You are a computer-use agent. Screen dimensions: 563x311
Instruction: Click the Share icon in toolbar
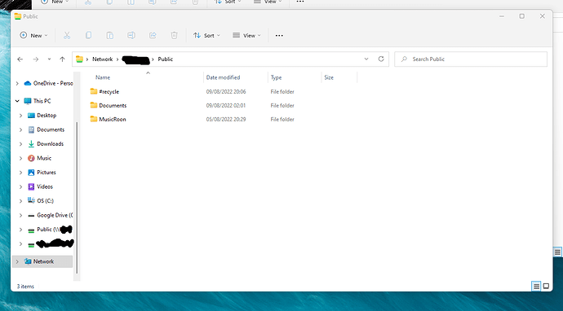(153, 35)
